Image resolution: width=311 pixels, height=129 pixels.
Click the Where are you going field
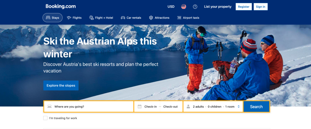point(89,107)
